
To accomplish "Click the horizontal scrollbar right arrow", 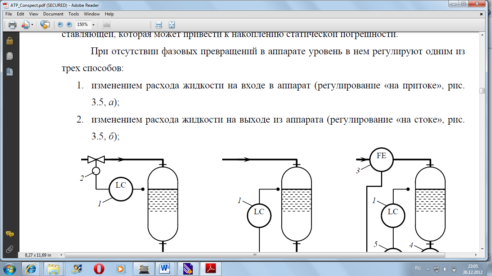I will (476, 255).
